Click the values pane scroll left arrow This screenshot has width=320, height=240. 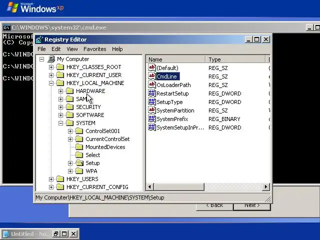150,186
